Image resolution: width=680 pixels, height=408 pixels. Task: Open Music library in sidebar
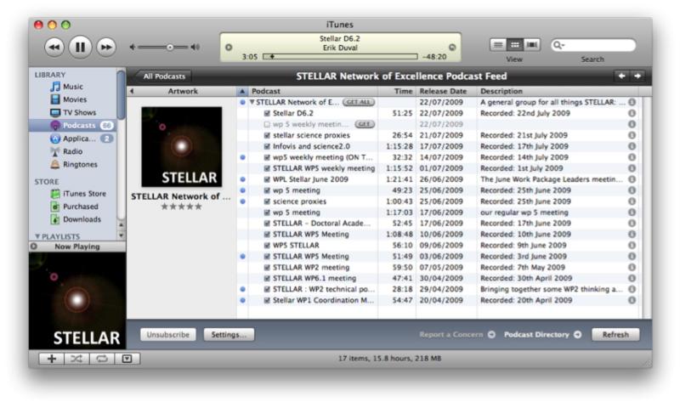click(72, 87)
